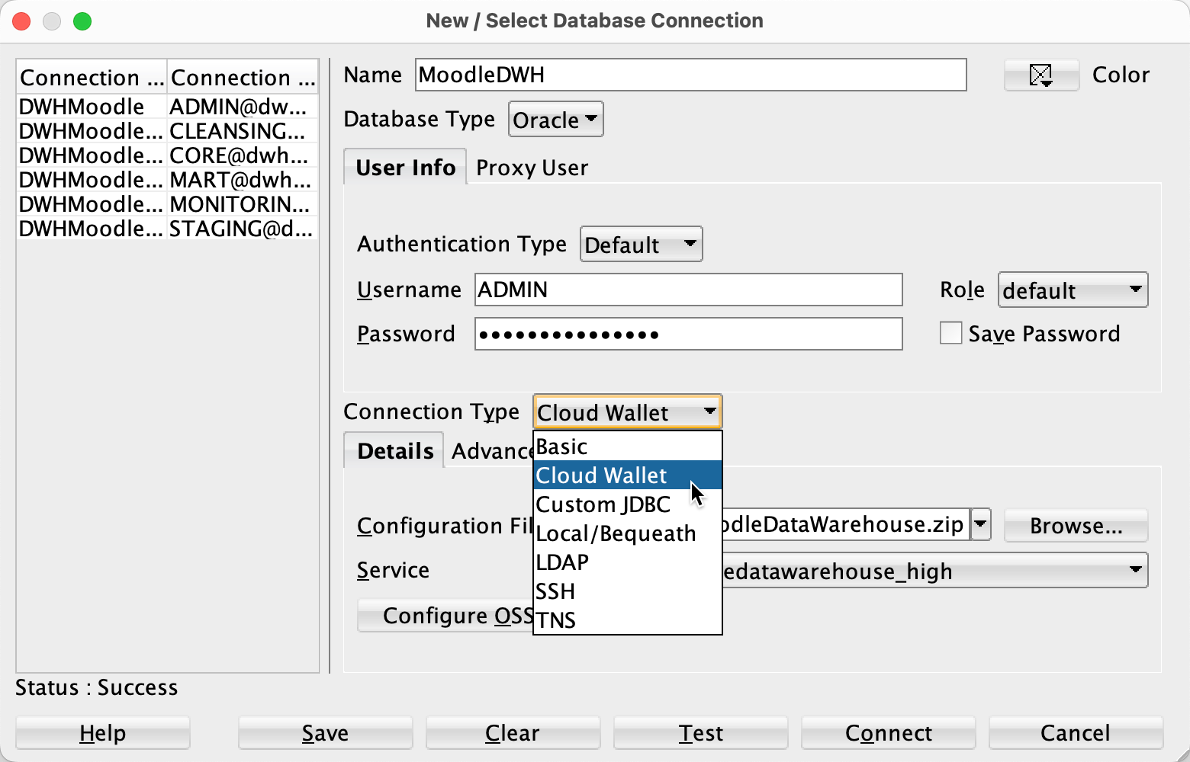
Task: Select the connection row with CORE@dwh...
Action: [x=167, y=155]
